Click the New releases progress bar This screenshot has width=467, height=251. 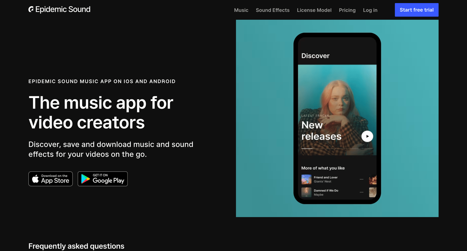(337, 149)
